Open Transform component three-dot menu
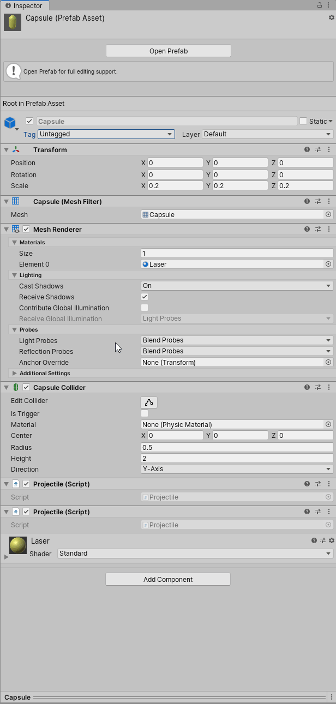336x704 pixels. click(329, 149)
